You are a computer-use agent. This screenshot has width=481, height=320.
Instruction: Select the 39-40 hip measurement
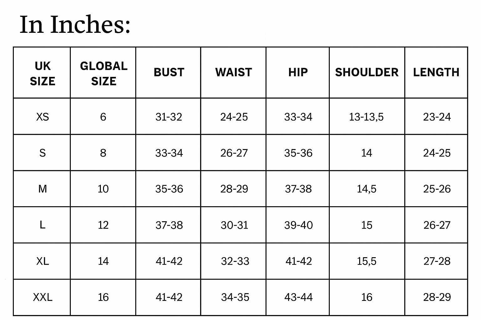(298, 225)
